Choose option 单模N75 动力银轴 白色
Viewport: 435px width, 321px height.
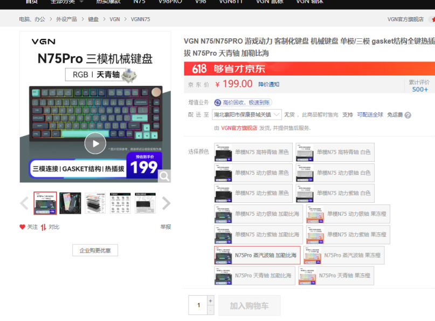(335, 173)
